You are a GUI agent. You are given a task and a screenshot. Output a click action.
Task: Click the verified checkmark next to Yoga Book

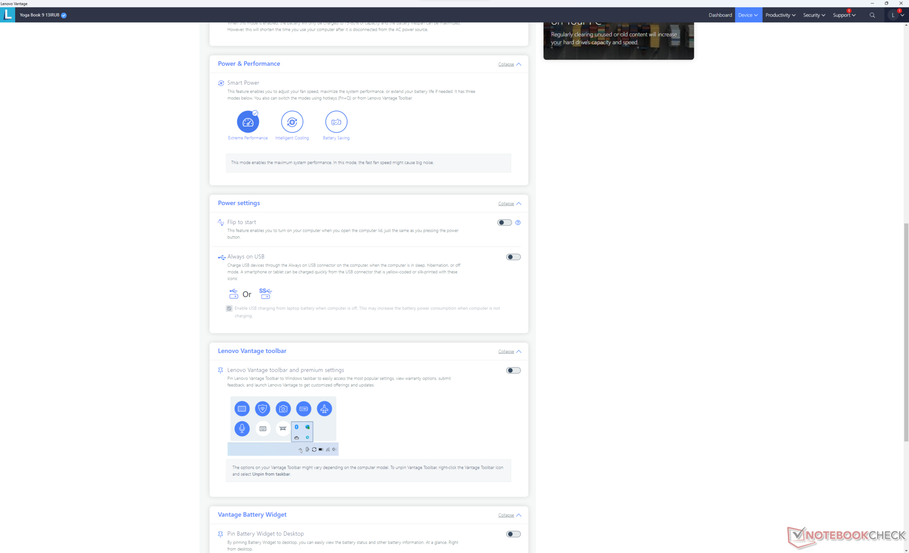pos(64,15)
